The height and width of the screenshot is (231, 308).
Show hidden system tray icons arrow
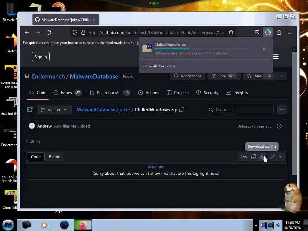click(x=256, y=225)
